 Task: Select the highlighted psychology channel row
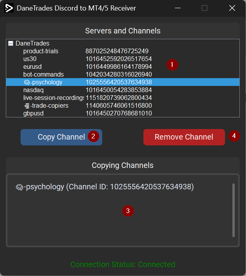click(123, 82)
